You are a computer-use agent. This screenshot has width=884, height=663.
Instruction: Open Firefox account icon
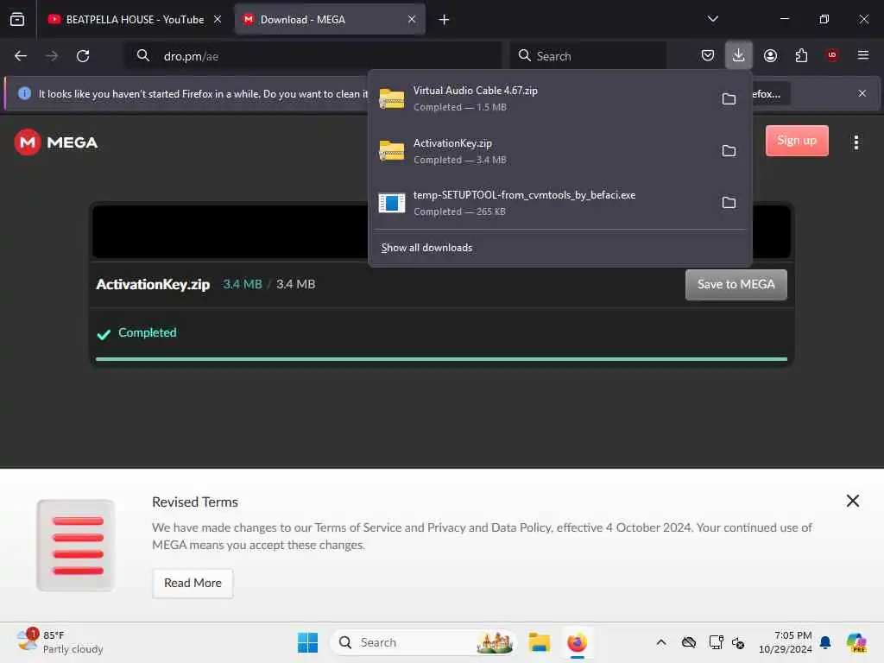tap(770, 55)
